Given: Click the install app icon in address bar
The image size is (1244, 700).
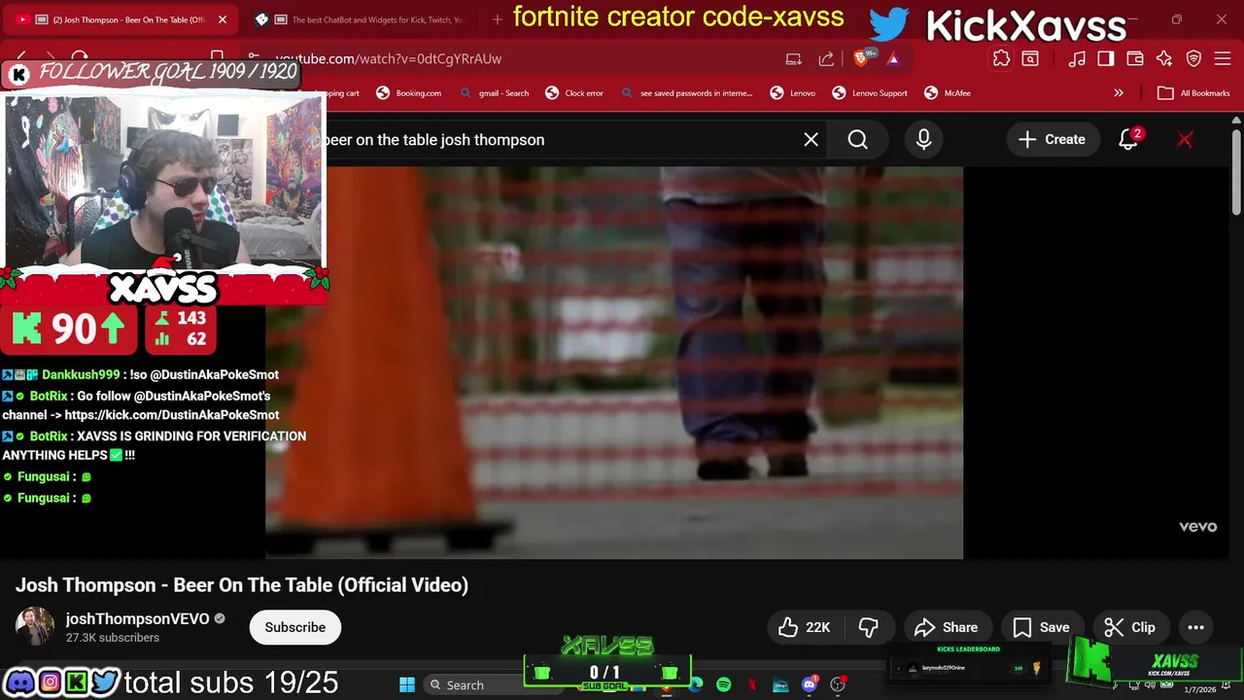Looking at the screenshot, I should 794,58.
